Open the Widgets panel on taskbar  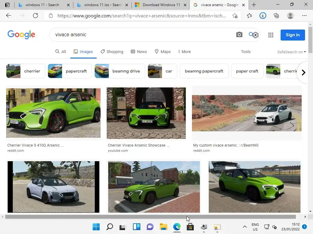click(x=137, y=227)
